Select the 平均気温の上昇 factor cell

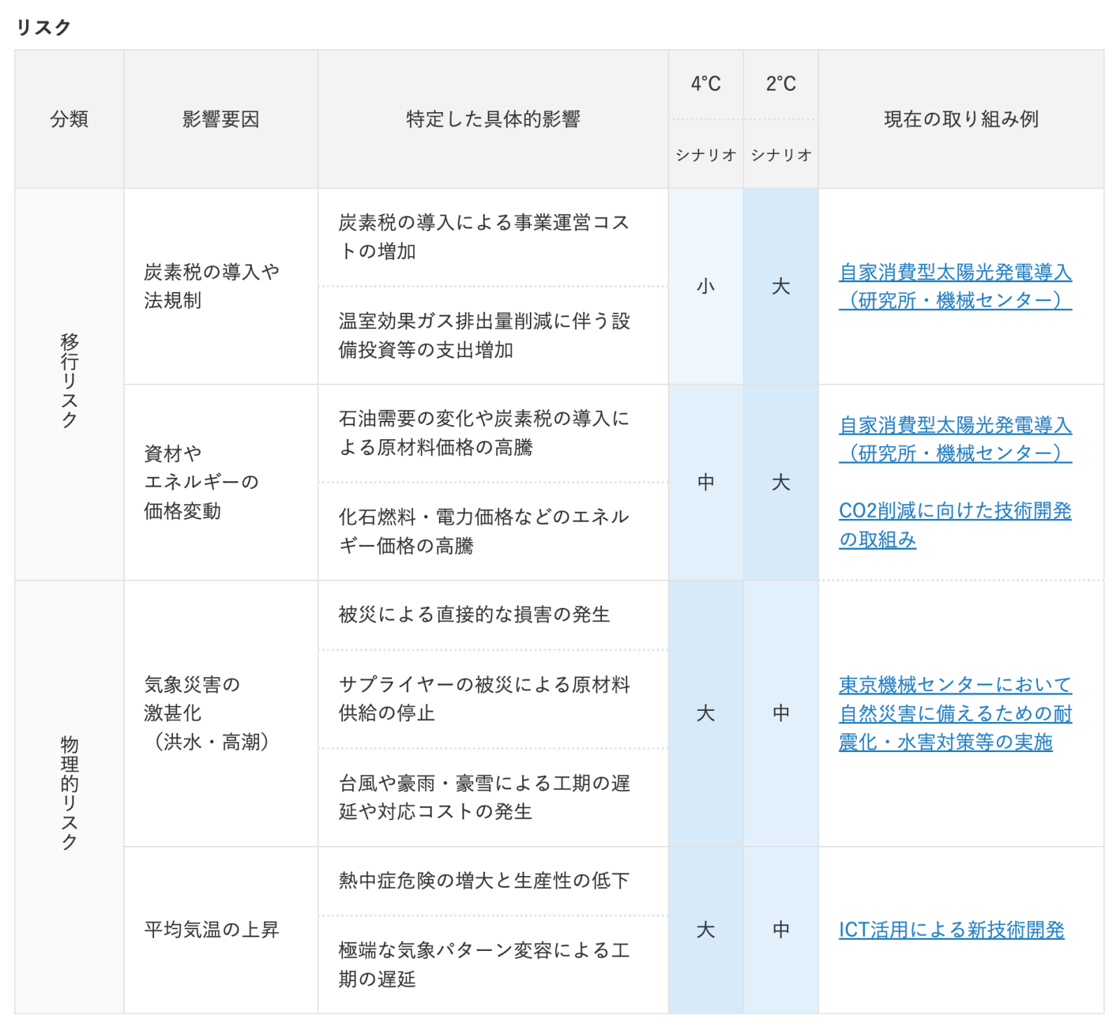(x=211, y=930)
